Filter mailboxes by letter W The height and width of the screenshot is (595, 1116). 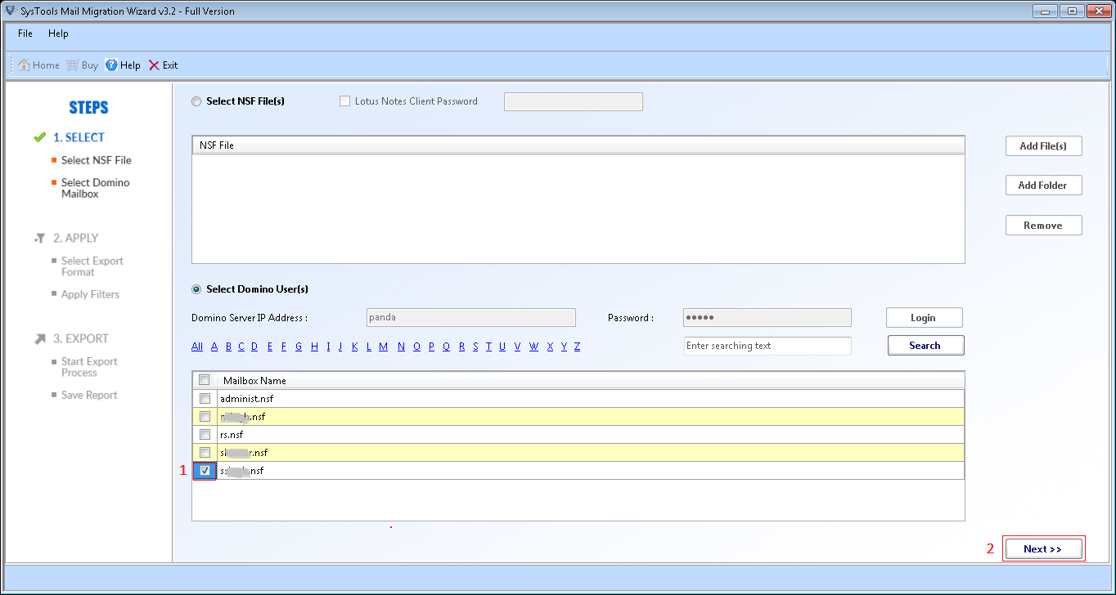(x=533, y=347)
